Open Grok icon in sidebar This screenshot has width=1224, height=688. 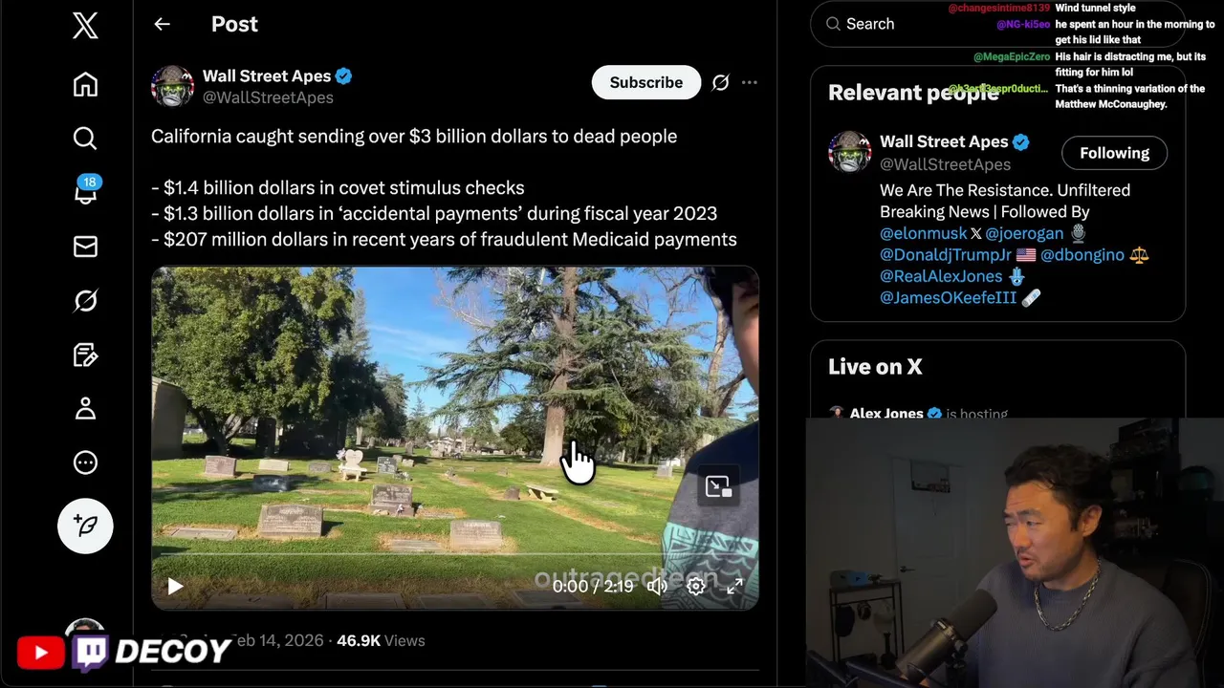(85, 301)
